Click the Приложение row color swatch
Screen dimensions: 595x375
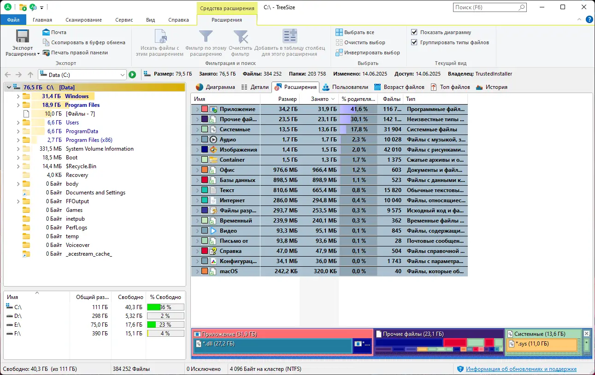[x=205, y=109]
